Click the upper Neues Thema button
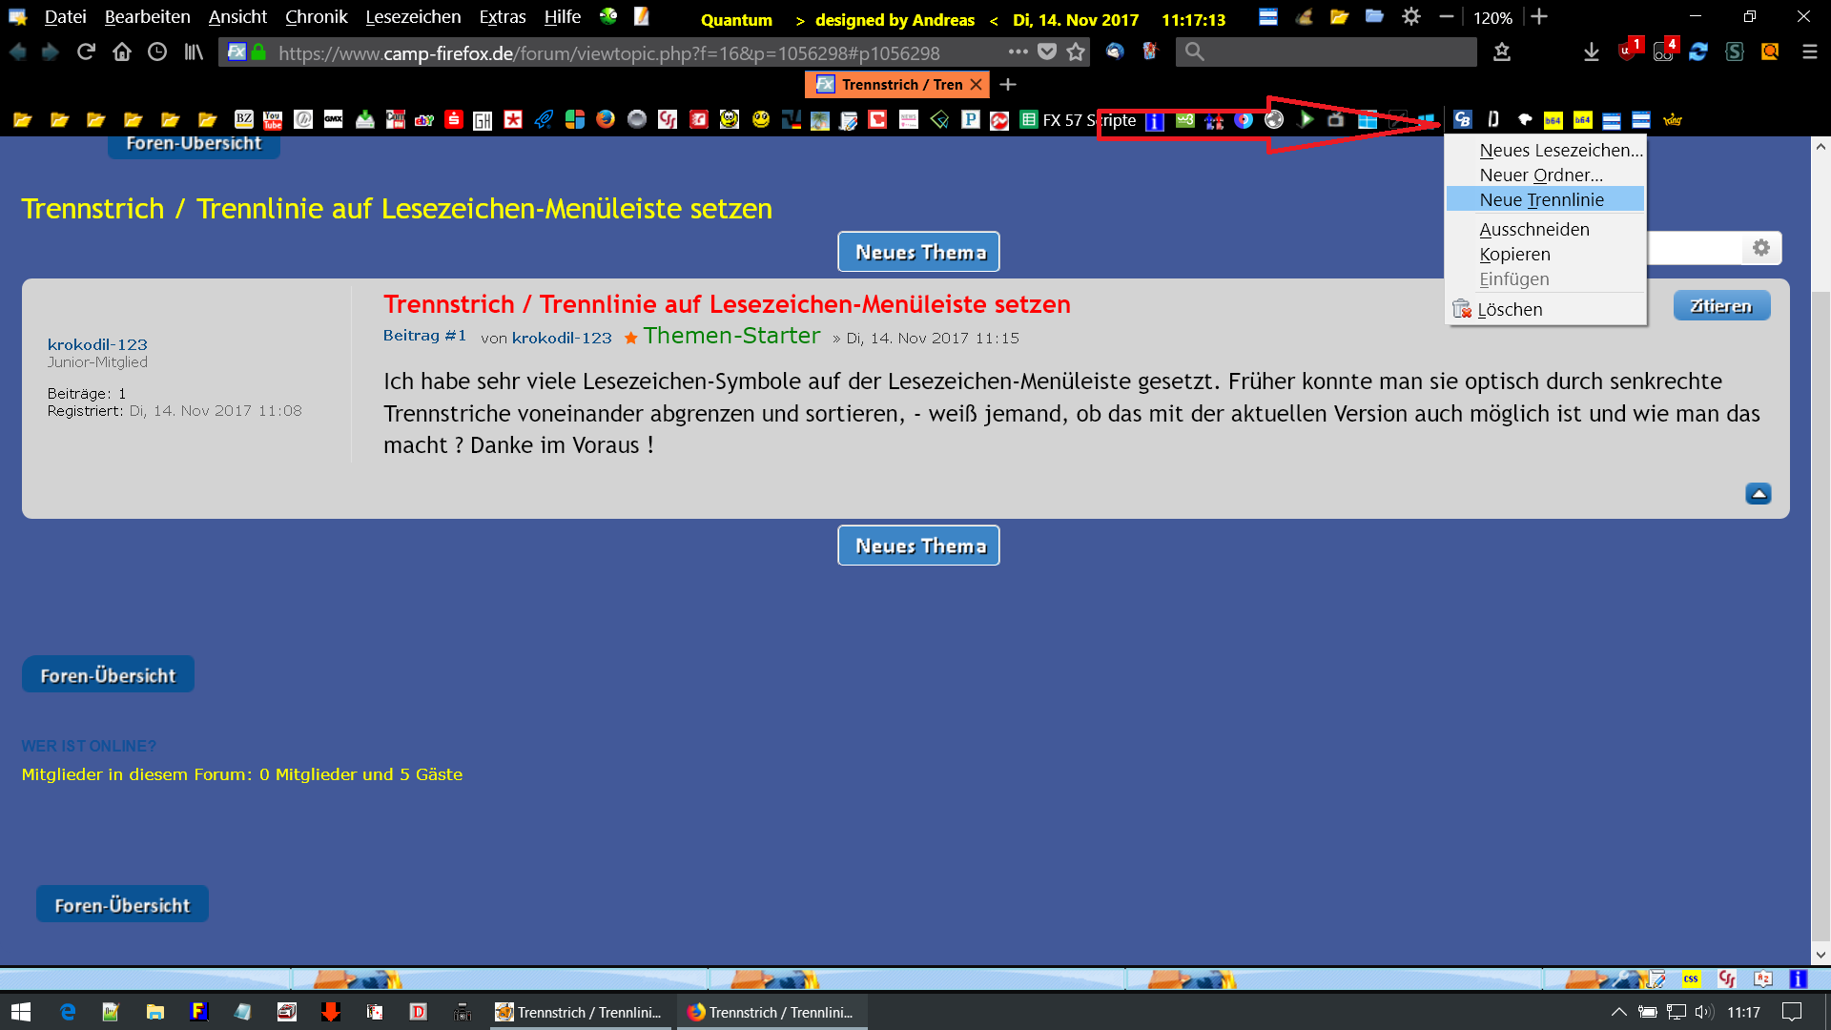1831x1030 pixels. tap(918, 252)
